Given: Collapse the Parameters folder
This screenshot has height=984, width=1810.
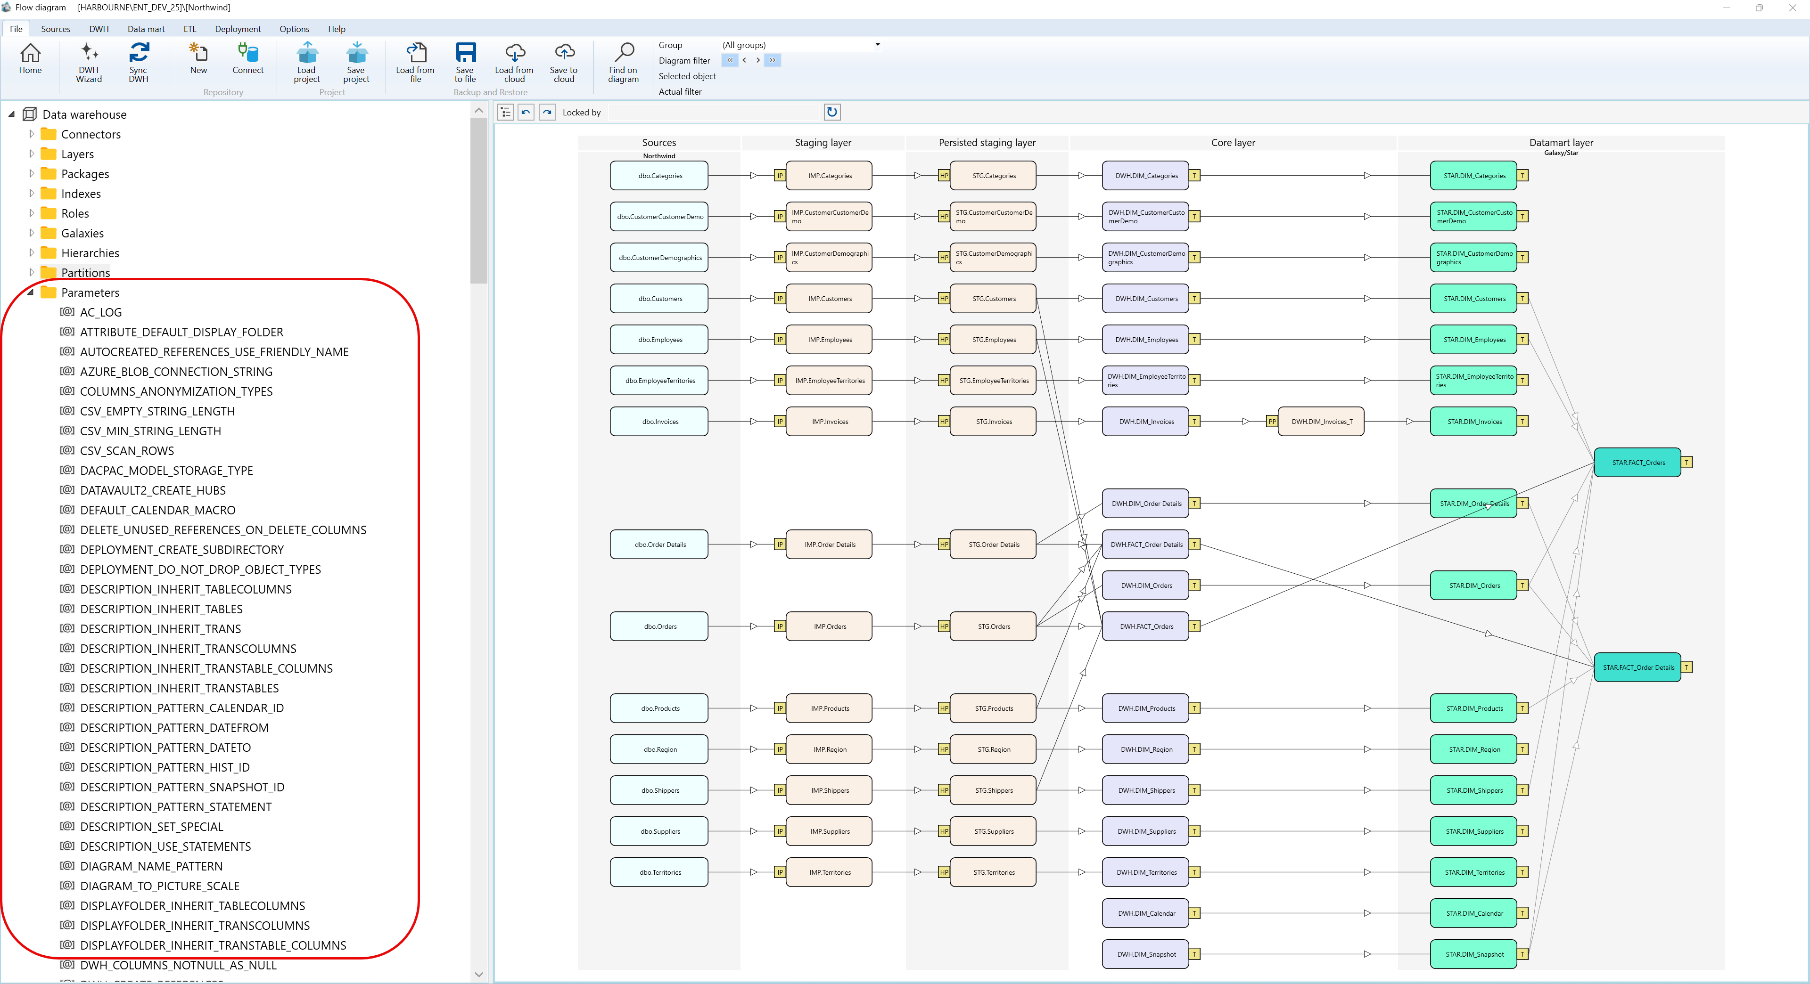Looking at the screenshot, I should point(31,292).
